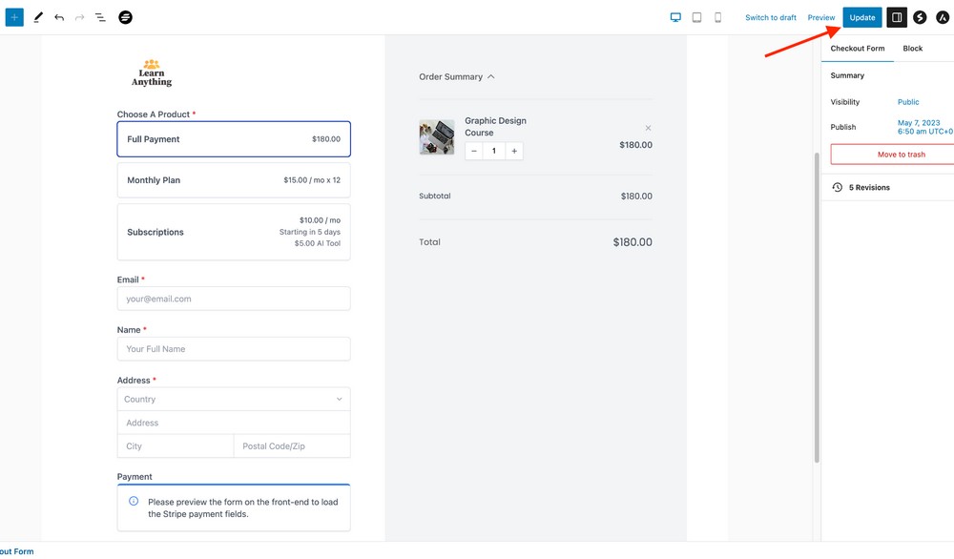Viewport: 954px width, 559px height.
Task: Switch to desktop preview mode
Action: pos(675,17)
